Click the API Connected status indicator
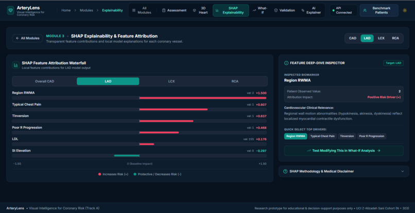 [343, 11]
